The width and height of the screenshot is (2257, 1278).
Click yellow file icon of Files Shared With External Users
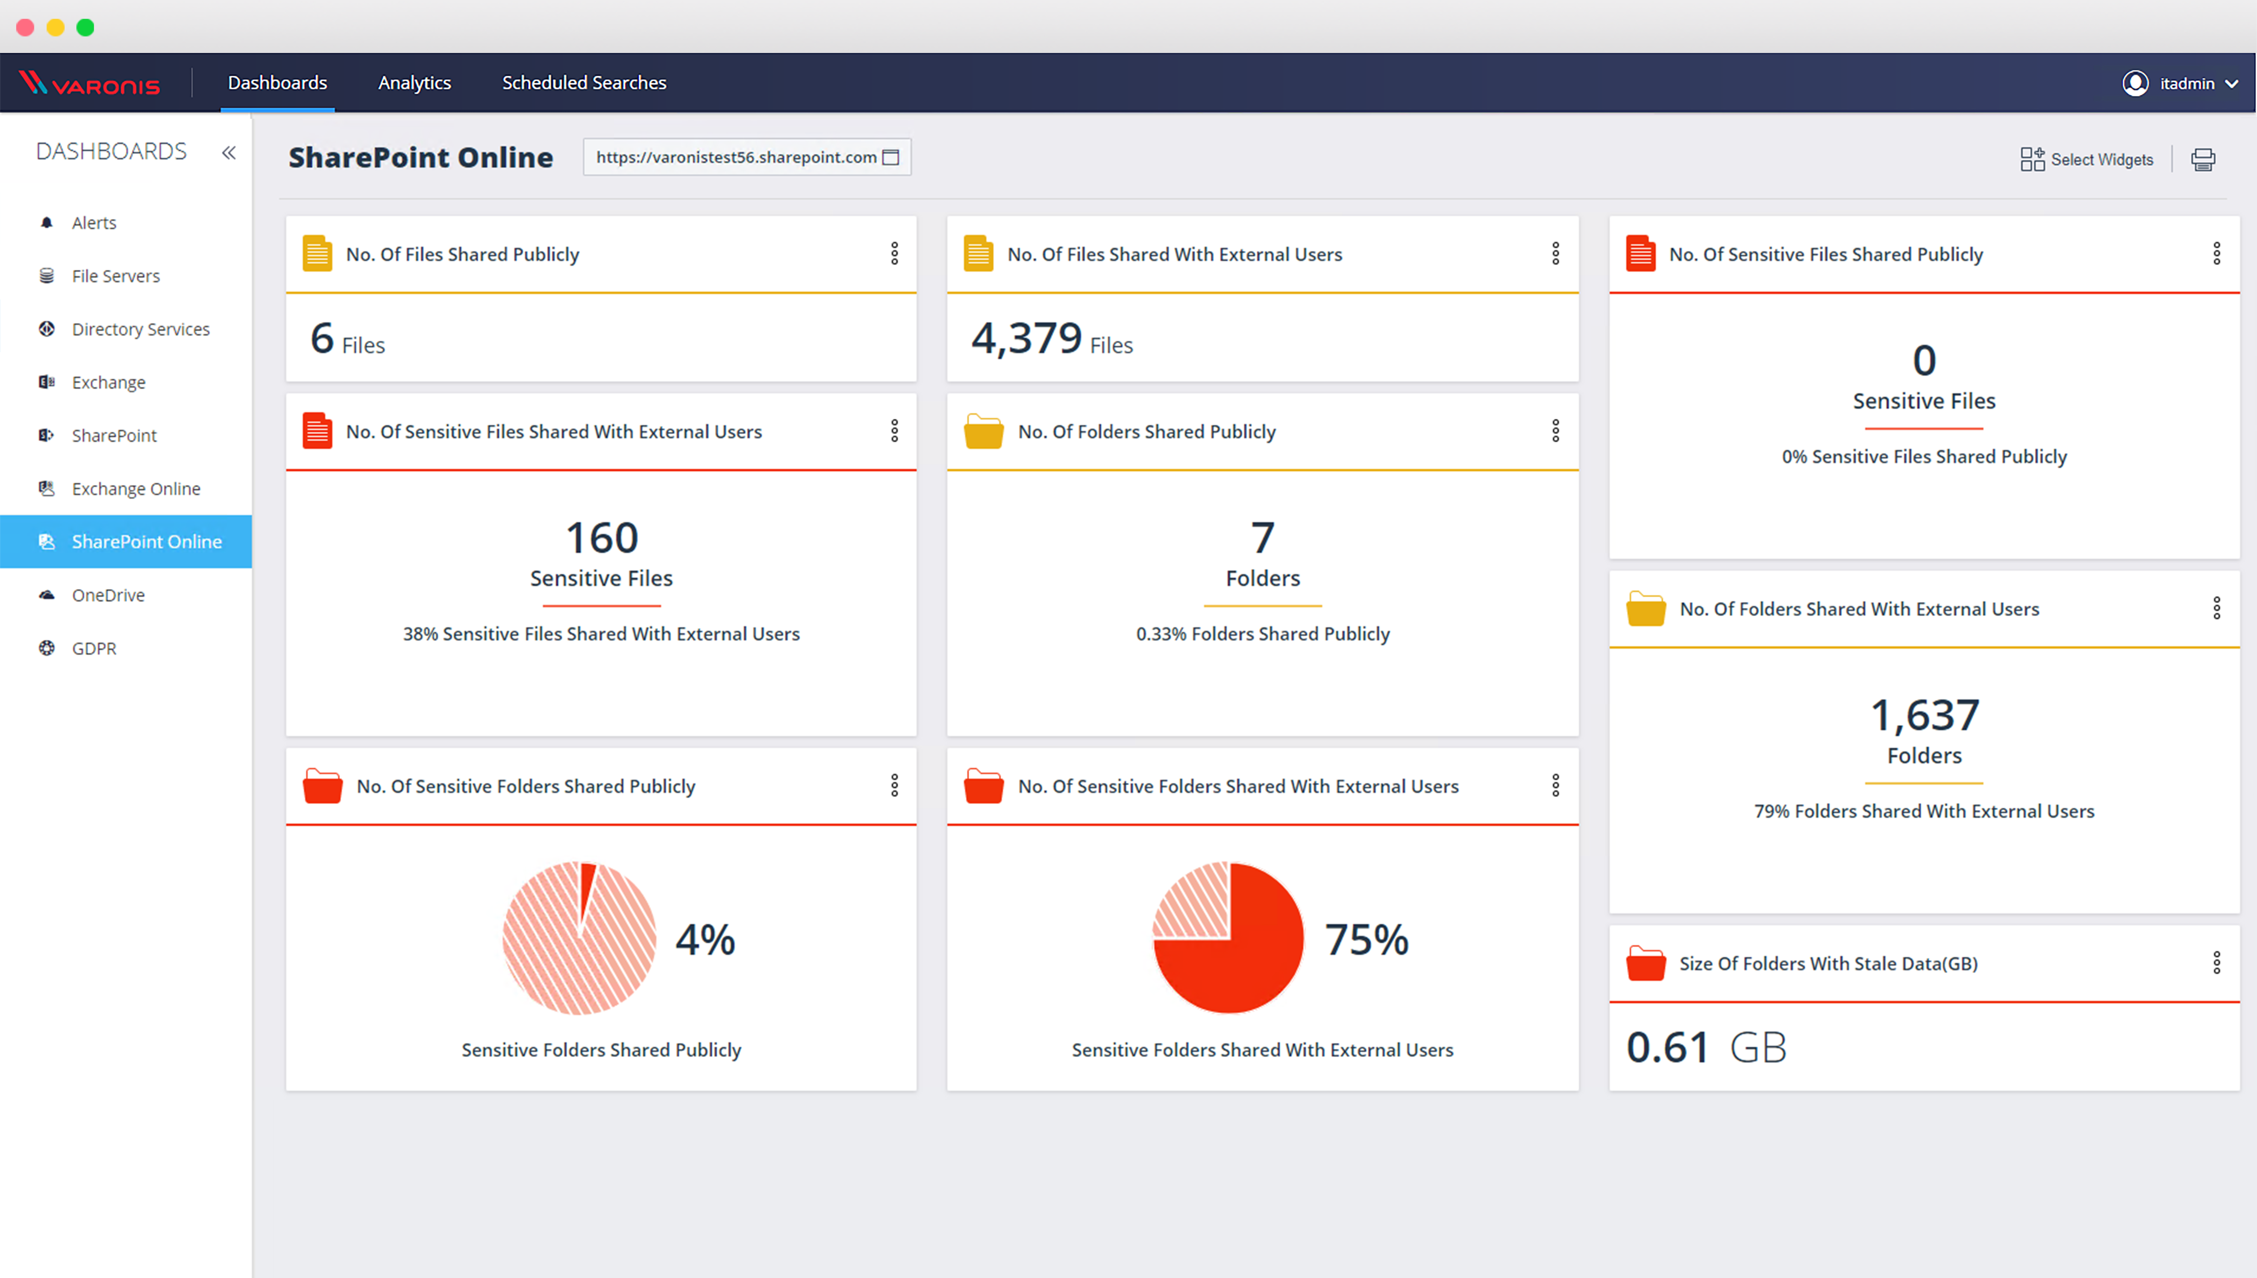coord(978,254)
